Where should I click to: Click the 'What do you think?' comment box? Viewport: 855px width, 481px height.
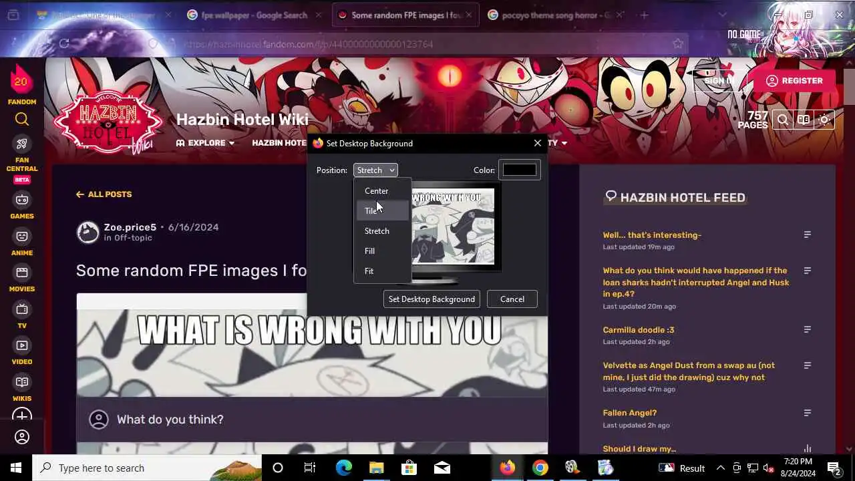(312, 419)
